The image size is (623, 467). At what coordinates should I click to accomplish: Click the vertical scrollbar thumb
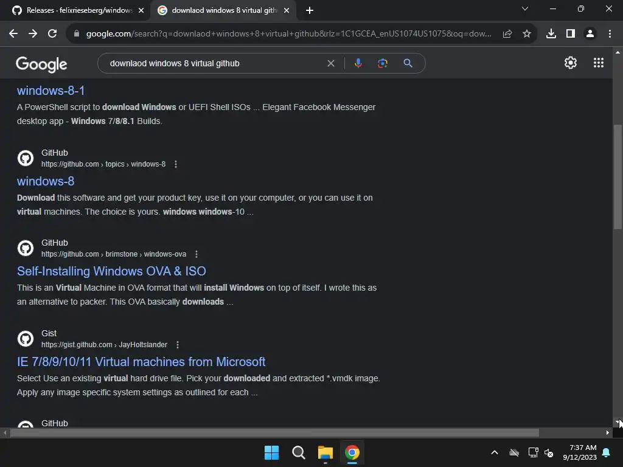pos(618,177)
